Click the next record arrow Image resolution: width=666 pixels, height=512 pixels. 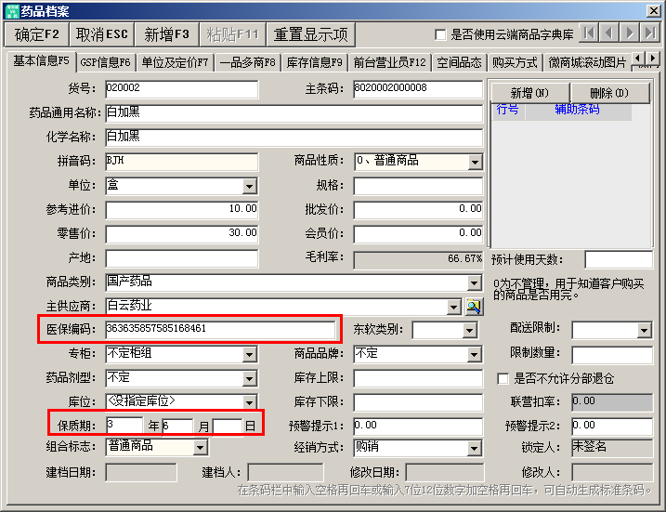click(x=630, y=33)
